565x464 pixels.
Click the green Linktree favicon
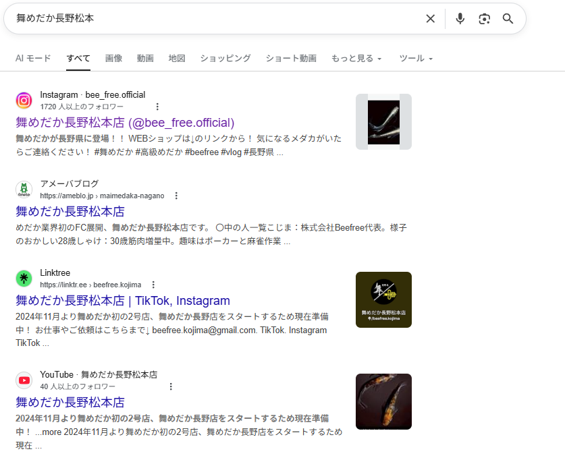24,279
